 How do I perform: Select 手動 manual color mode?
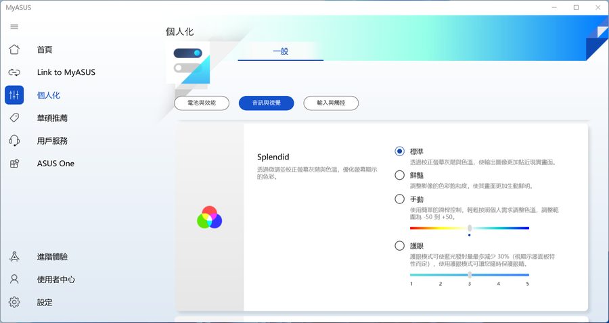tap(400, 199)
